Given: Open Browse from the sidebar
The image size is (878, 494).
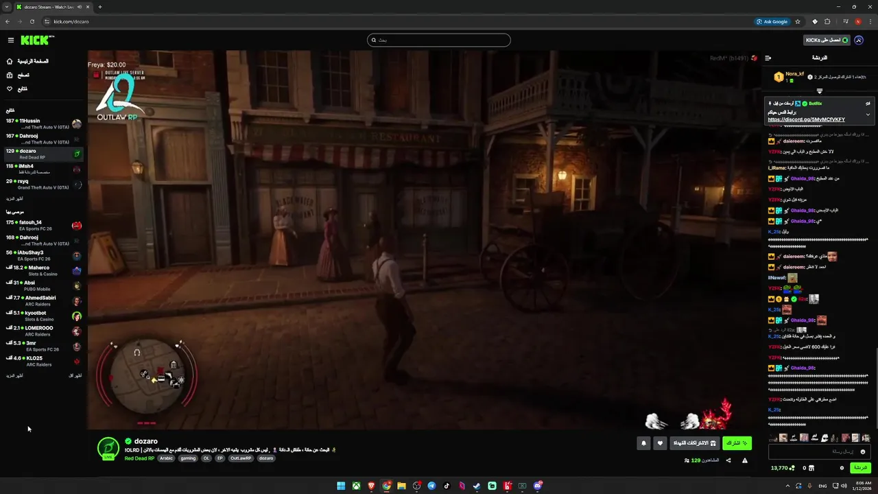Looking at the screenshot, I should click(18, 75).
